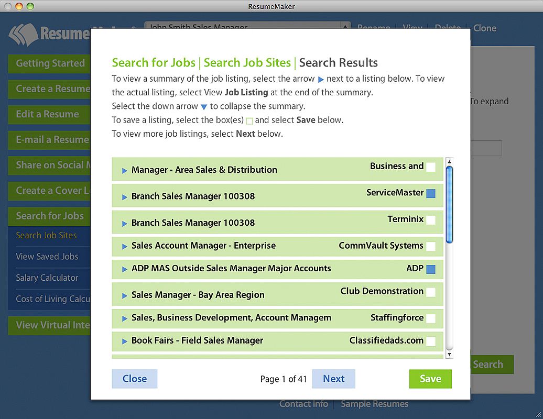The height and width of the screenshot is (419, 543).
Task: Click the 'Club Demonstration' company name
Action: coord(382,291)
